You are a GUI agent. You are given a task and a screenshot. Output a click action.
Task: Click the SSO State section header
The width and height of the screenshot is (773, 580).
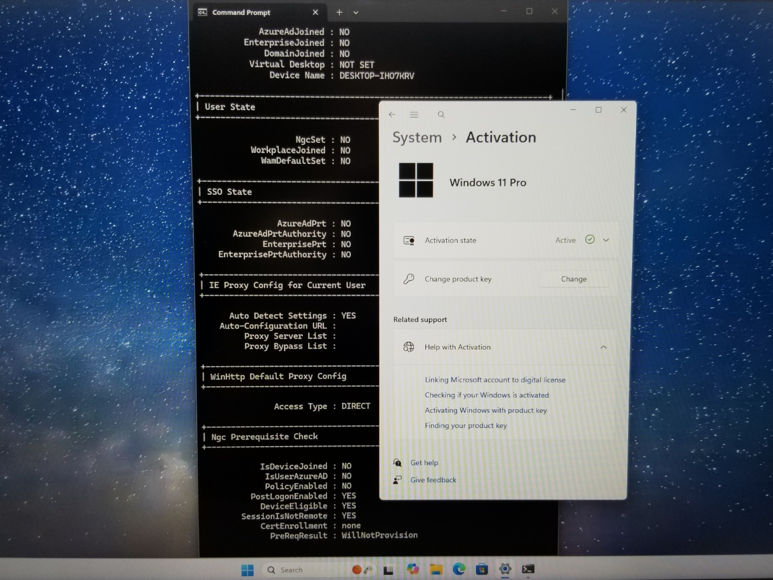[x=229, y=192]
